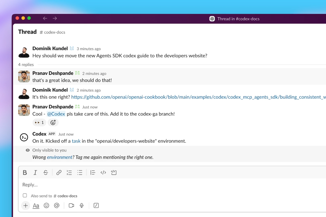This screenshot has height=217, width=326.
Task: Record a video clip
Action: (71, 205)
